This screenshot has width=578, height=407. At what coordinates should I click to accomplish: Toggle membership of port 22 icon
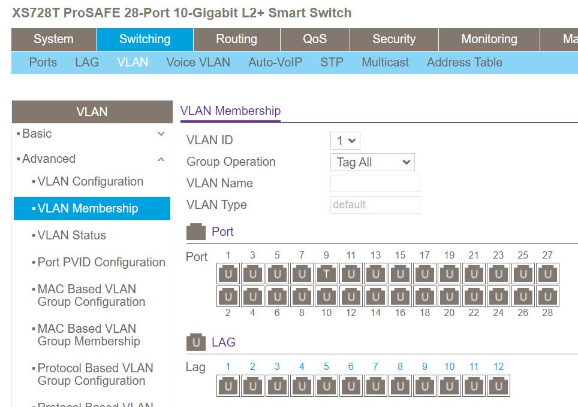[474, 296]
